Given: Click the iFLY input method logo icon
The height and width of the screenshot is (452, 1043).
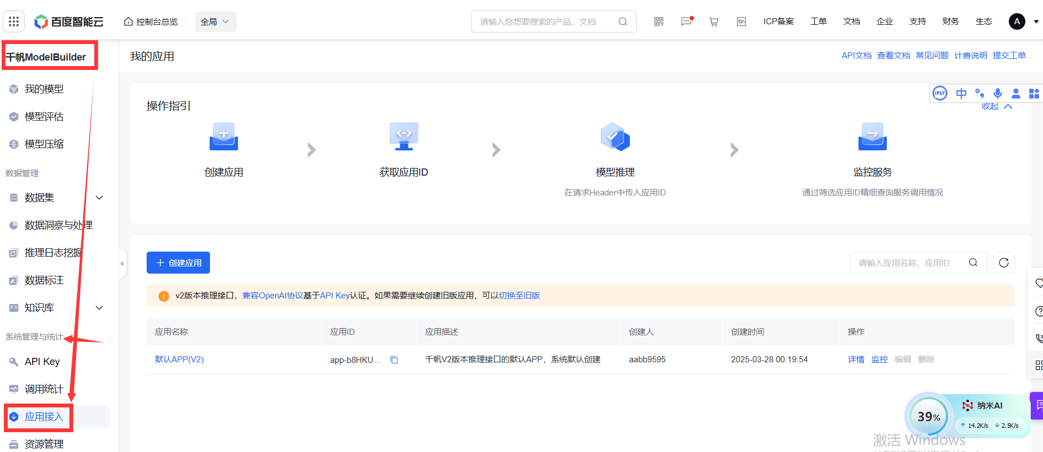Looking at the screenshot, I should point(940,94).
